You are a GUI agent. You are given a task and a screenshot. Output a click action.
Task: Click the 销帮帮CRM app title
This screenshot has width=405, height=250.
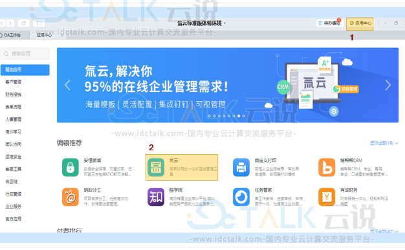(x=351, y=161)
